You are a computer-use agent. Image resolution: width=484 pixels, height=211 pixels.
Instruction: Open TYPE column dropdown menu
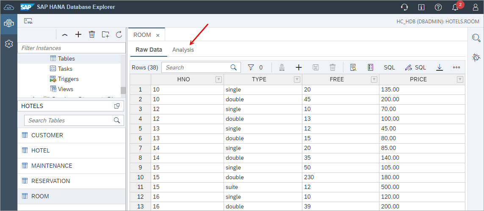(297, 80)
